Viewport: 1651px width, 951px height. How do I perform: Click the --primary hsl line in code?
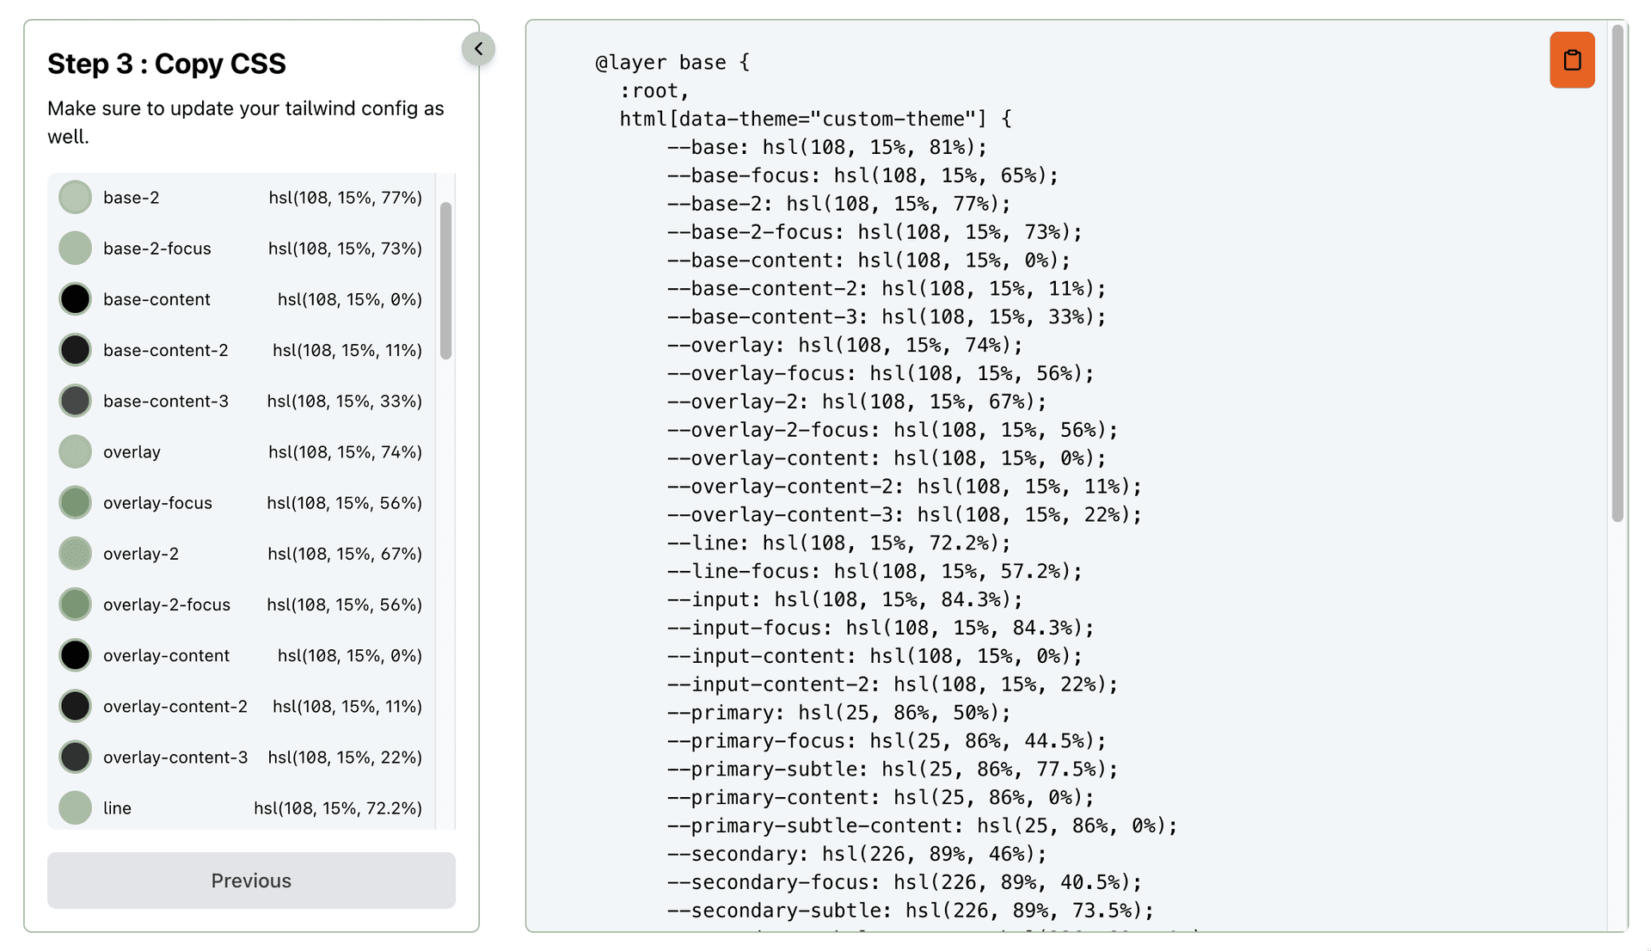coord(838,713)
